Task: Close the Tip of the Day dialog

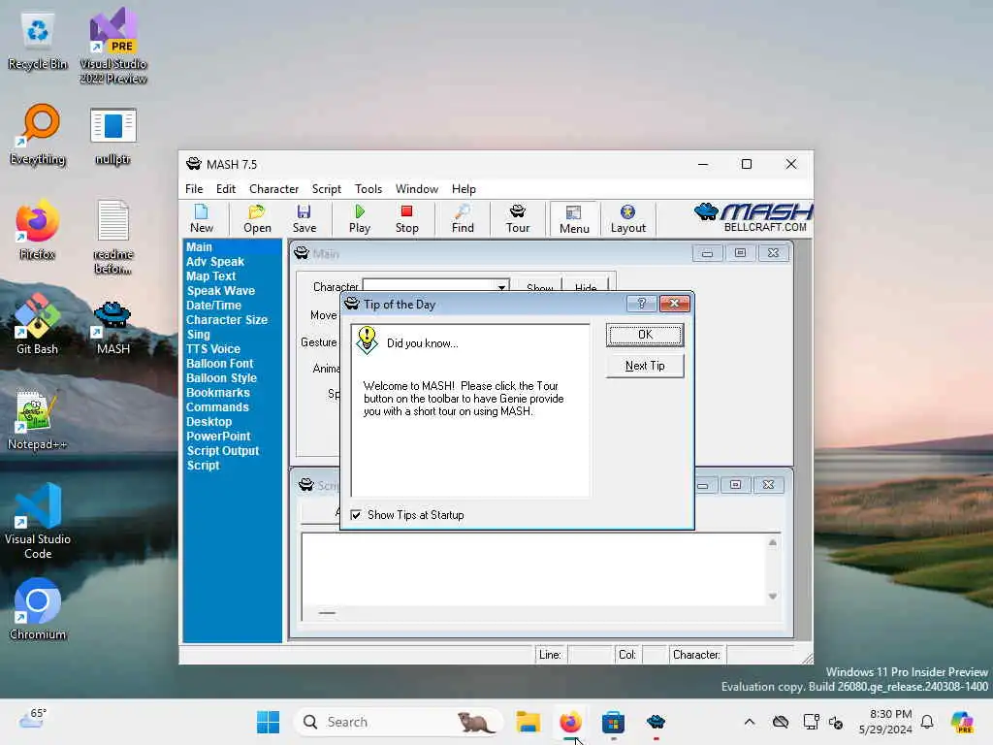Action: pos(675,304)
